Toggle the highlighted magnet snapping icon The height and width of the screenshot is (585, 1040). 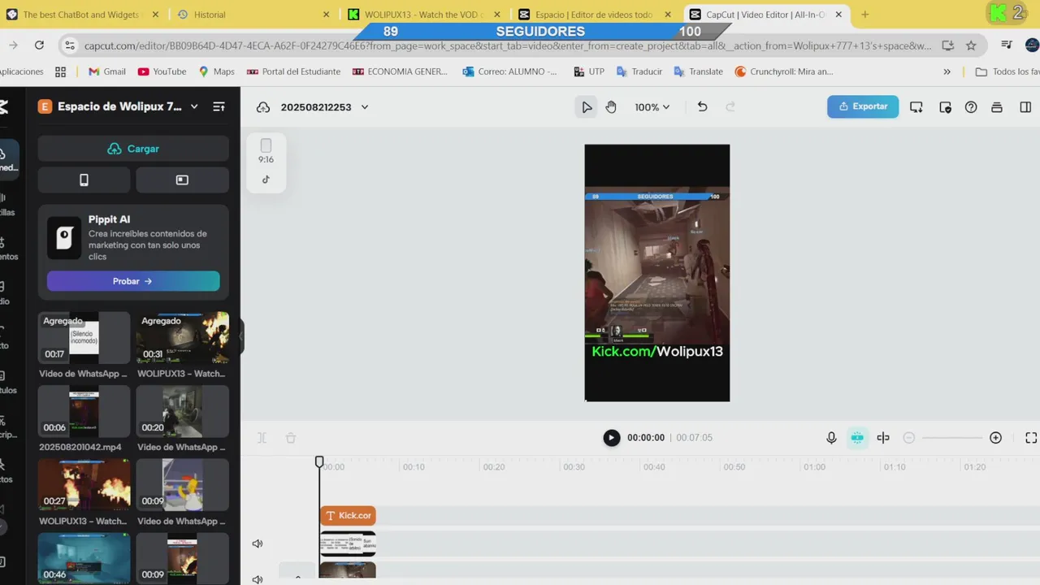[857, 438]
